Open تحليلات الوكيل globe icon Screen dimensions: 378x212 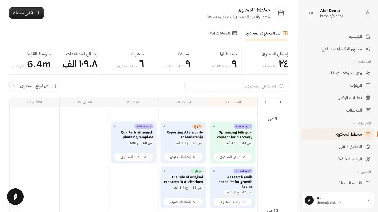[x=368, y=98]
